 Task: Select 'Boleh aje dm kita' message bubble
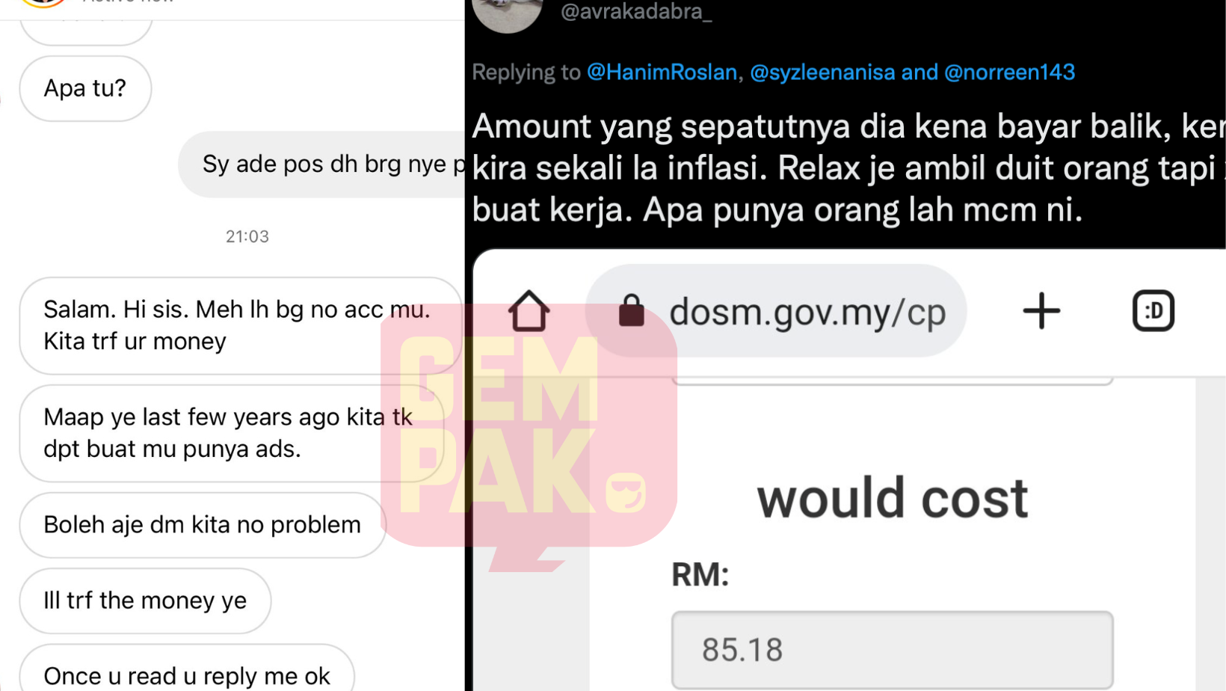[203, 525]
